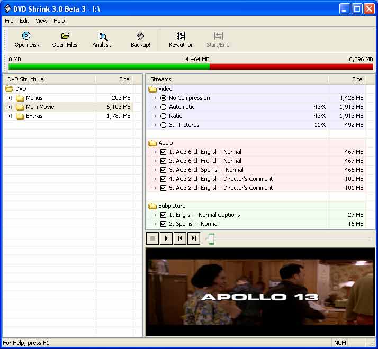Click the 6,103 MB Main Movie size

(119, 107)
